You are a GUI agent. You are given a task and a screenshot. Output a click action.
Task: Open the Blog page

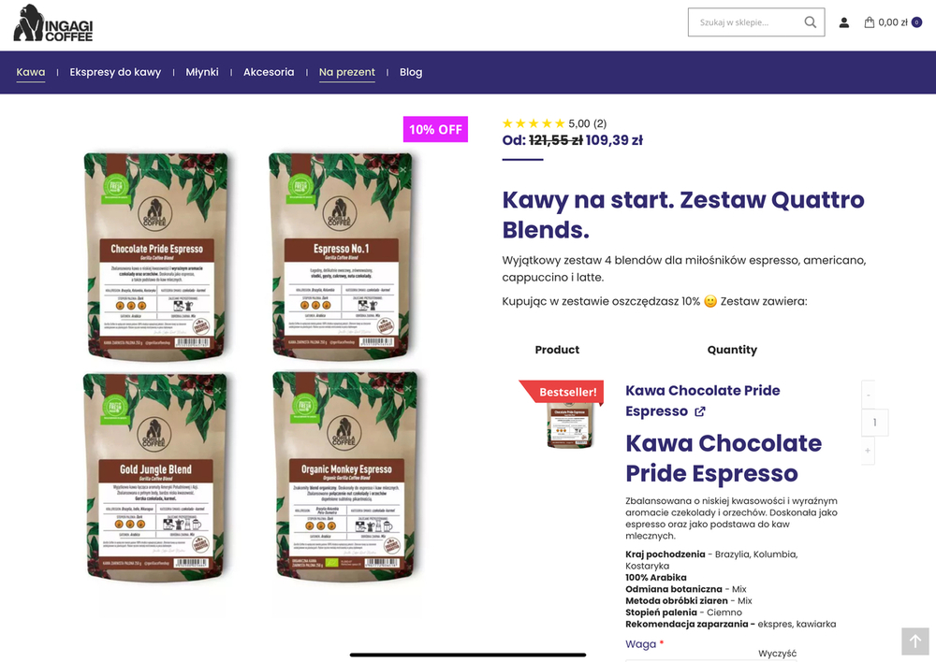pos(411,72)
